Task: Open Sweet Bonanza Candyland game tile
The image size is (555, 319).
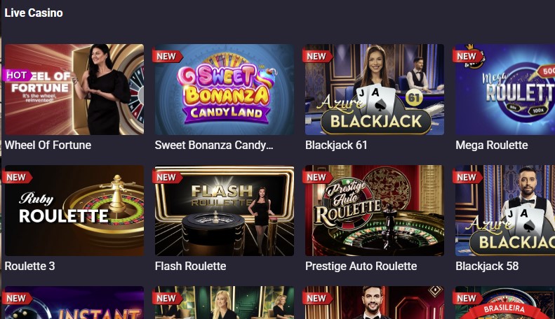Action: point(225,90)
